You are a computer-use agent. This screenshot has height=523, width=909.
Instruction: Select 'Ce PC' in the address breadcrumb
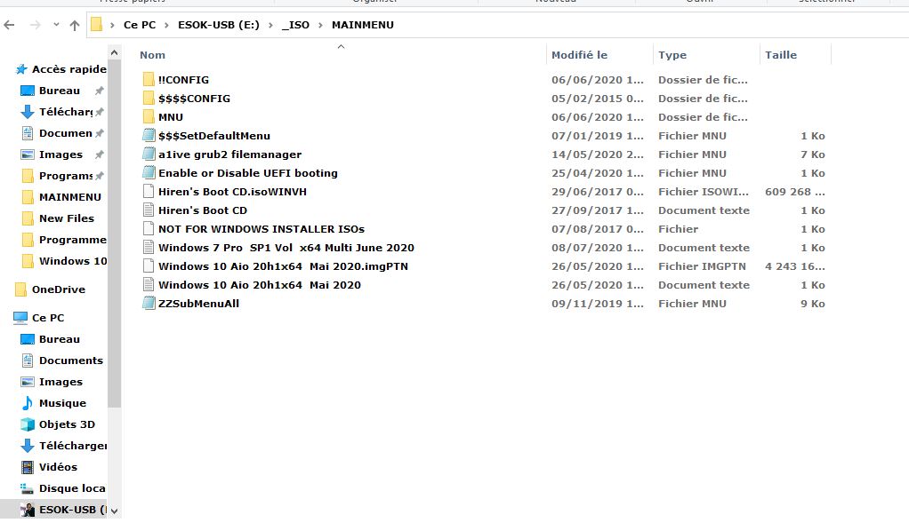point(140,25)
